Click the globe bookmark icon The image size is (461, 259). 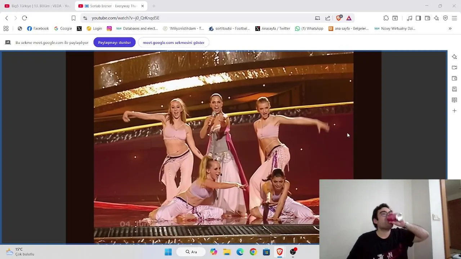pyautogui.click(x=20, y=28)
